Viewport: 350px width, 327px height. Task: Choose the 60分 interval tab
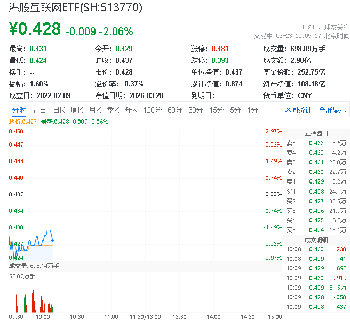tap(174, 110)
